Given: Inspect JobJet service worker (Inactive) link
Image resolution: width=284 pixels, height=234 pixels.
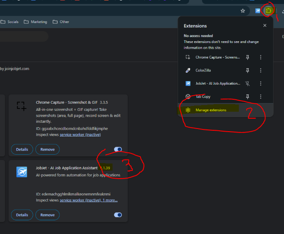Looking at the screenshot, I should [80, 200].
